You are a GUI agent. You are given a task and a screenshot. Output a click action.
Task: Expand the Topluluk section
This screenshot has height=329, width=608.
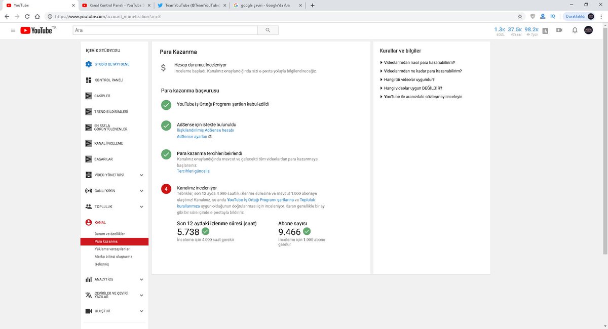(x=141, y=207)
